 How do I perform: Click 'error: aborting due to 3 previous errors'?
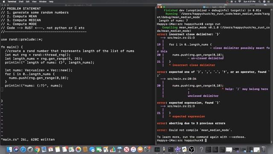(191, 123)
